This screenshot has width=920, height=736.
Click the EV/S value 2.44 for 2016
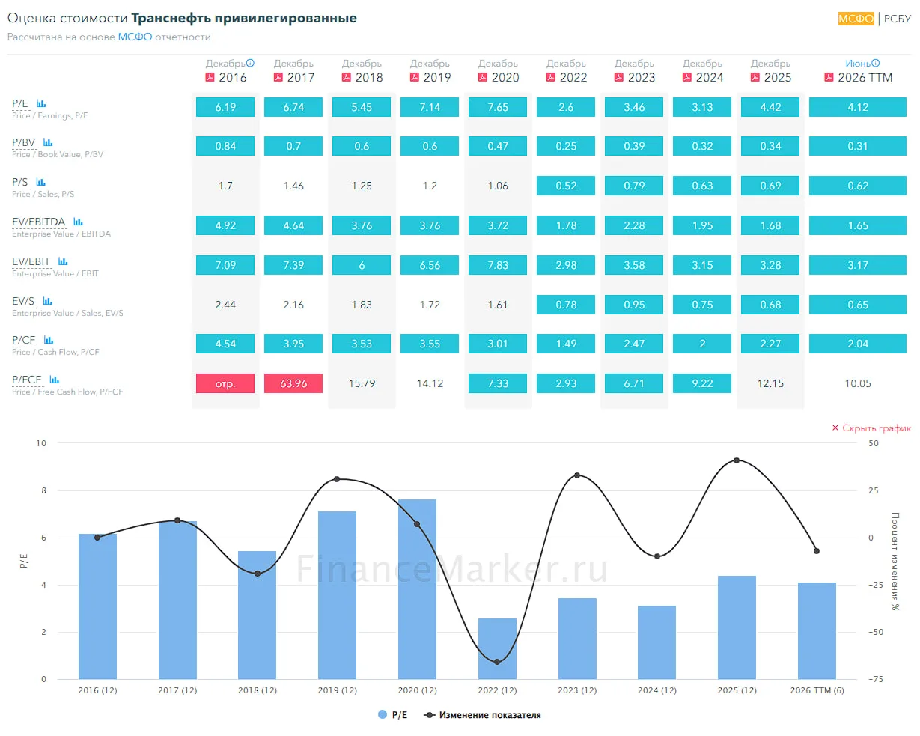pyautogui.click(x=225, y=305)
